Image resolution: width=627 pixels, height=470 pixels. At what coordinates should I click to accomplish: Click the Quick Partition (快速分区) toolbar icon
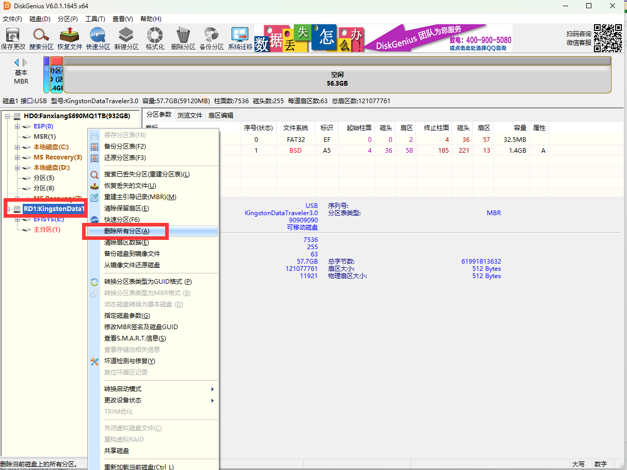[98, 35]
